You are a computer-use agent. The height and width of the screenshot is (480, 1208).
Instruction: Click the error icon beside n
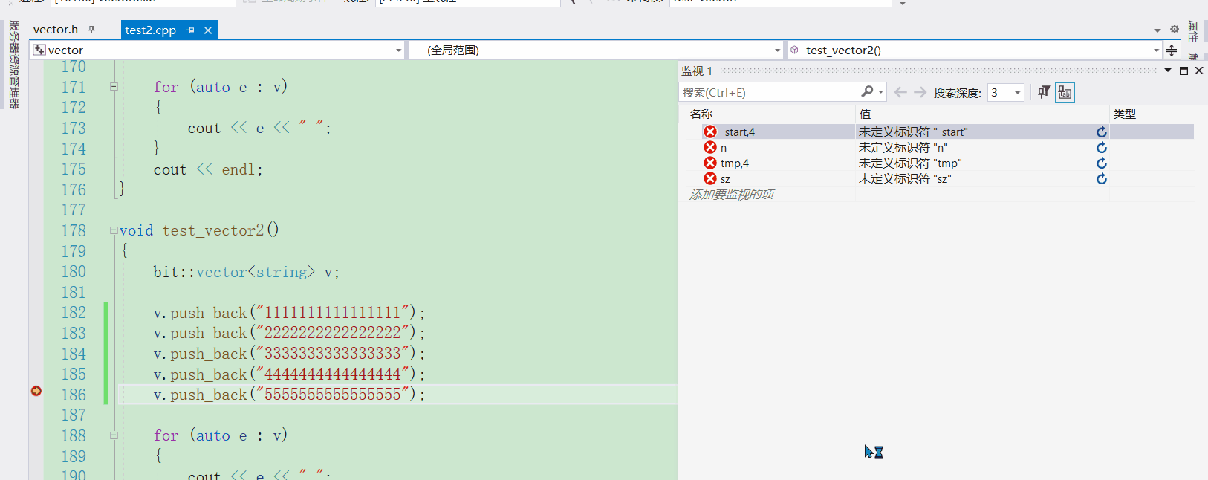710,147
